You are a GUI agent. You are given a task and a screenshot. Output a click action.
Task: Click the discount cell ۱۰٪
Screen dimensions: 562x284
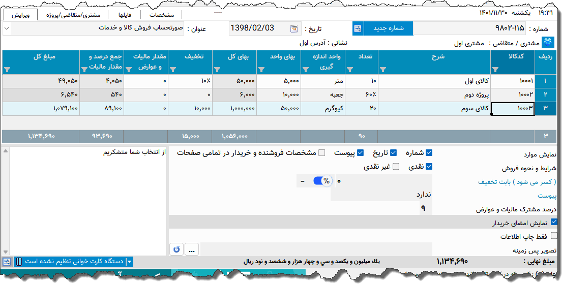coord(190,81)
